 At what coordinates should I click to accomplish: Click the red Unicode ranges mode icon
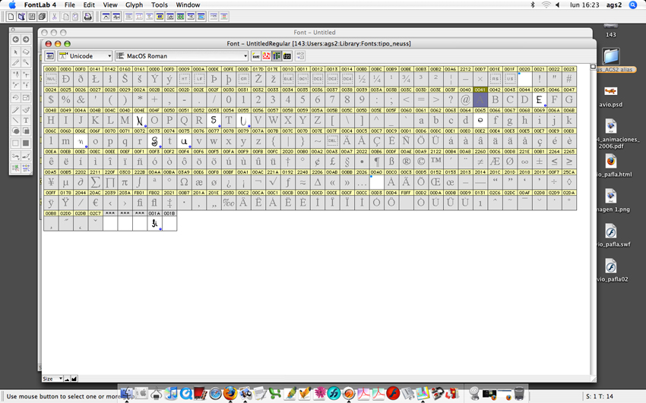click(266, 56)
